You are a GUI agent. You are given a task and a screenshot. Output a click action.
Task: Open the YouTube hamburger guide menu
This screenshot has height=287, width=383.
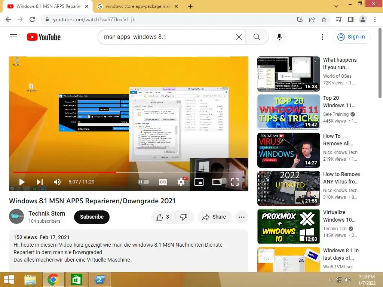pos(13,37)
